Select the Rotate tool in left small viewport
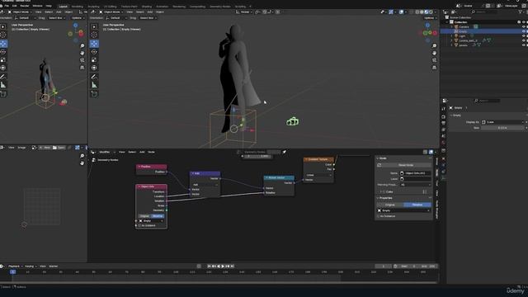Screen dimensions: 528x297 [x=3, y=52]
